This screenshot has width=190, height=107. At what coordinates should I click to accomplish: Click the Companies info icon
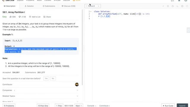tap(15, 90)
